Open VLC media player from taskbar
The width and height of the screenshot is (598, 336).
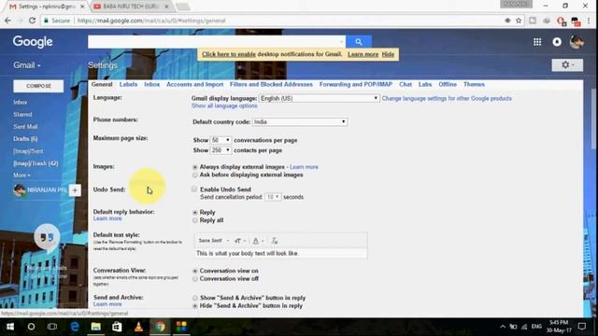point(138,327)
